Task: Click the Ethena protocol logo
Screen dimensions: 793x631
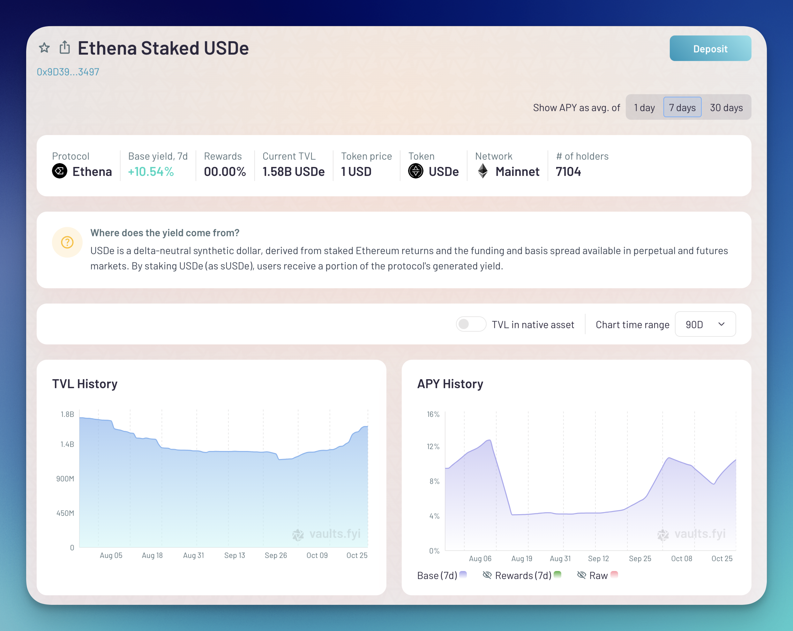Action: coord(60,171)
